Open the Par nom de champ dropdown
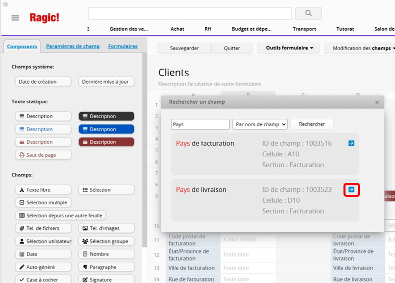 click(x=260, y=124)
